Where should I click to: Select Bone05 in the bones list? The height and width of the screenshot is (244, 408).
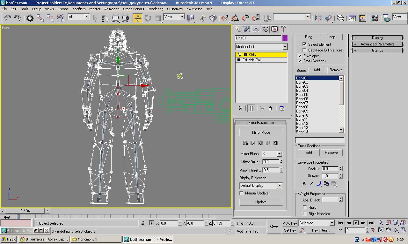coord(302,95)
